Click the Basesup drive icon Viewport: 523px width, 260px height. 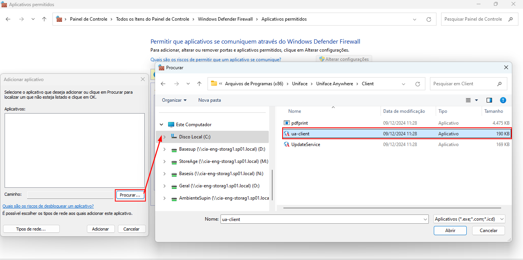174,149
